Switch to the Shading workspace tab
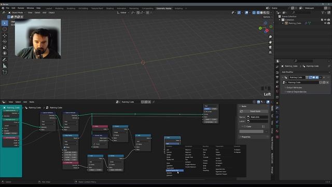332x187 pixels. 110,8
